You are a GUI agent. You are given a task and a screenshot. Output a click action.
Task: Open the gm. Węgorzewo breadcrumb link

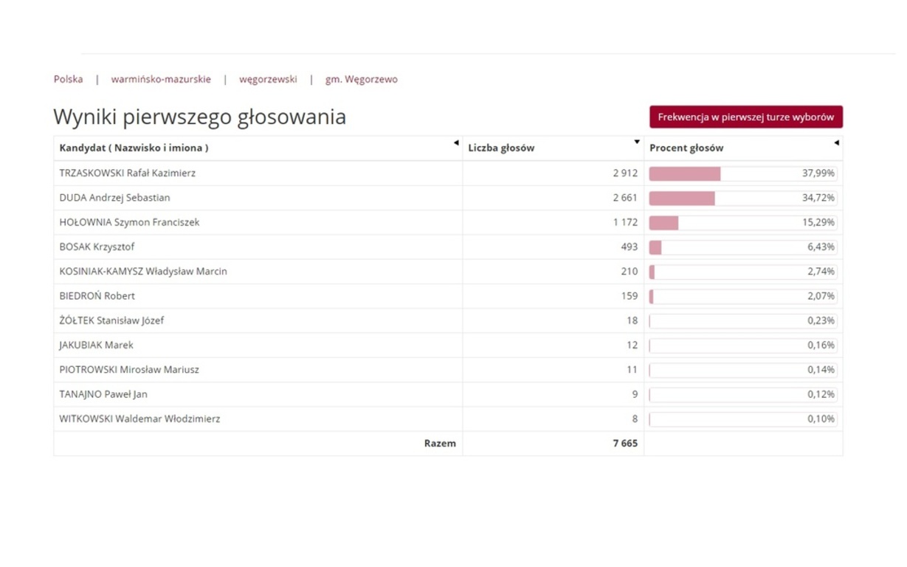coord(361,79)
